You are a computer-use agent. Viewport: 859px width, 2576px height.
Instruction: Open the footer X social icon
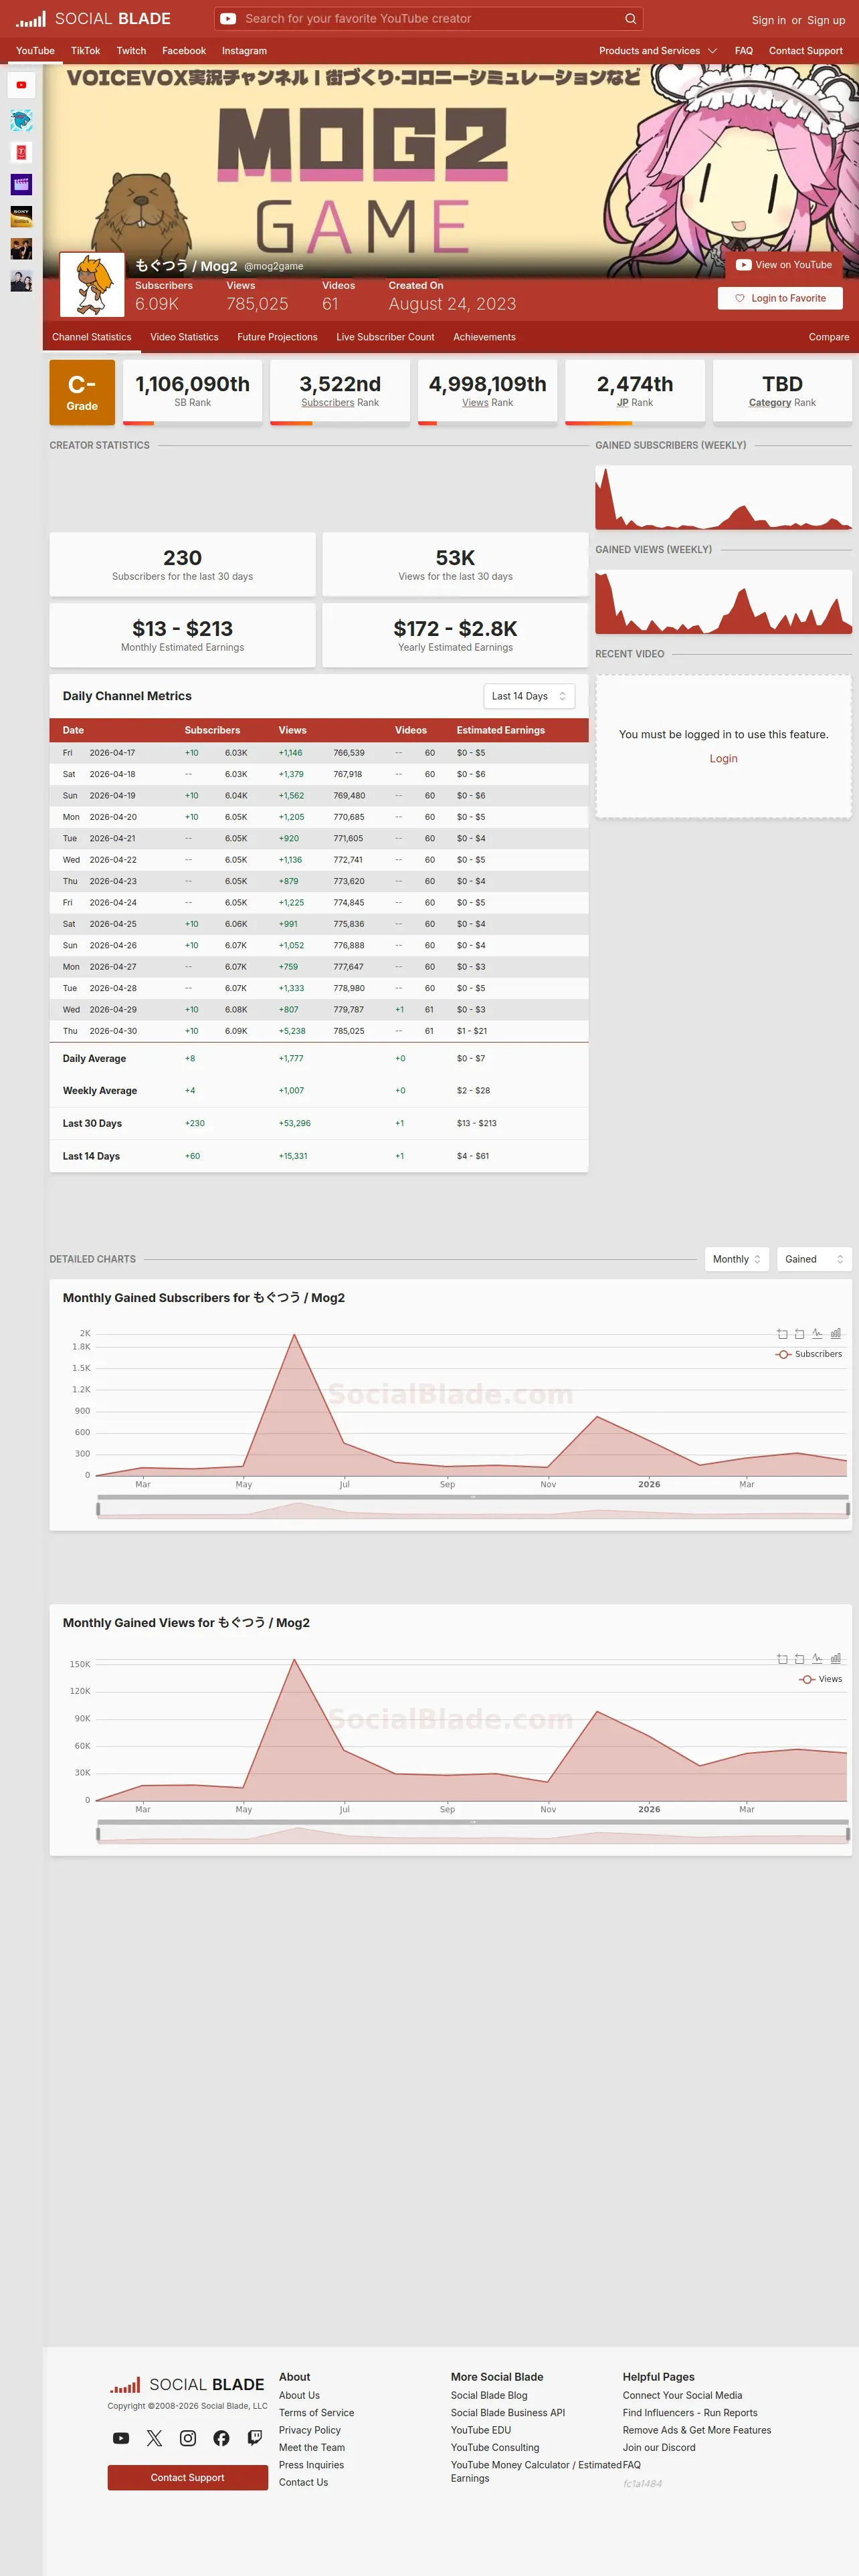click(154, 2438)
